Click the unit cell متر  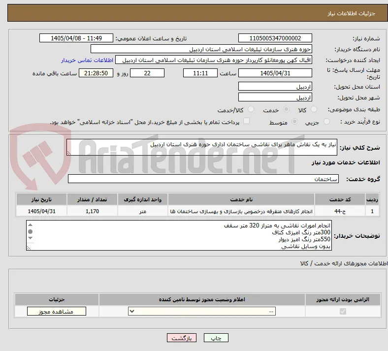pos(142,211)
